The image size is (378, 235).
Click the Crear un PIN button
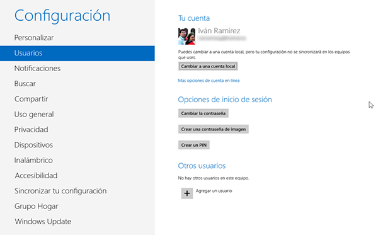point(194,145)
